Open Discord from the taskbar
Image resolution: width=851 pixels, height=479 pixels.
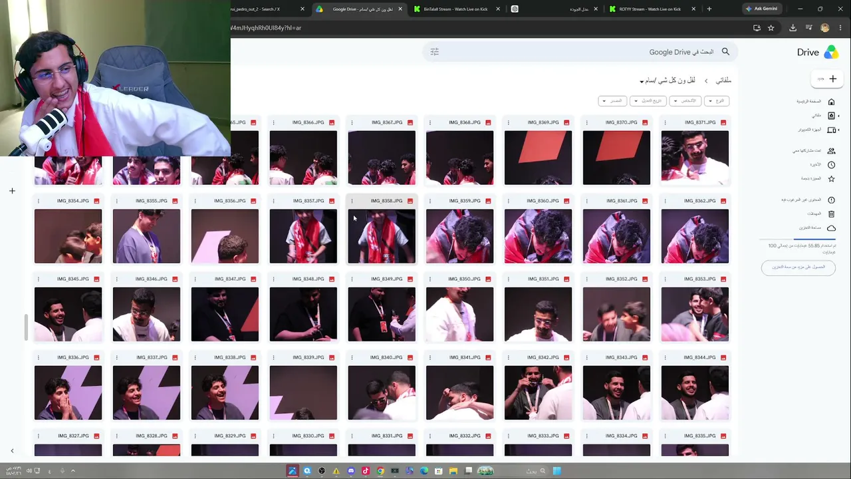click(x=351, y=471)
